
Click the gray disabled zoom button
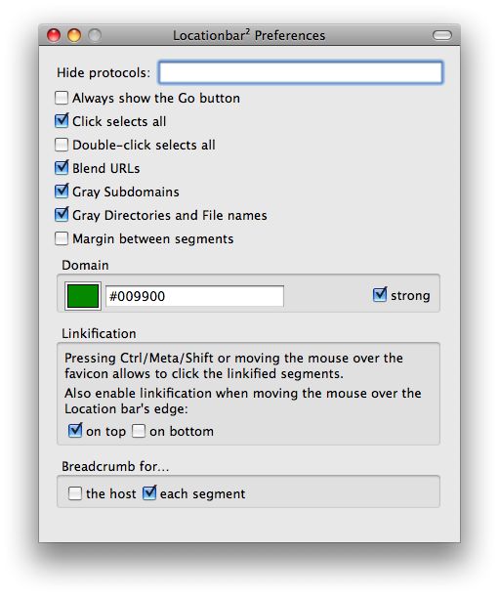tap(95, 35)
